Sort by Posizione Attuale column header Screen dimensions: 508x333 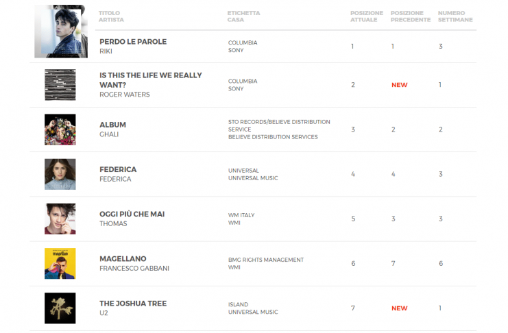pos(367,16)
